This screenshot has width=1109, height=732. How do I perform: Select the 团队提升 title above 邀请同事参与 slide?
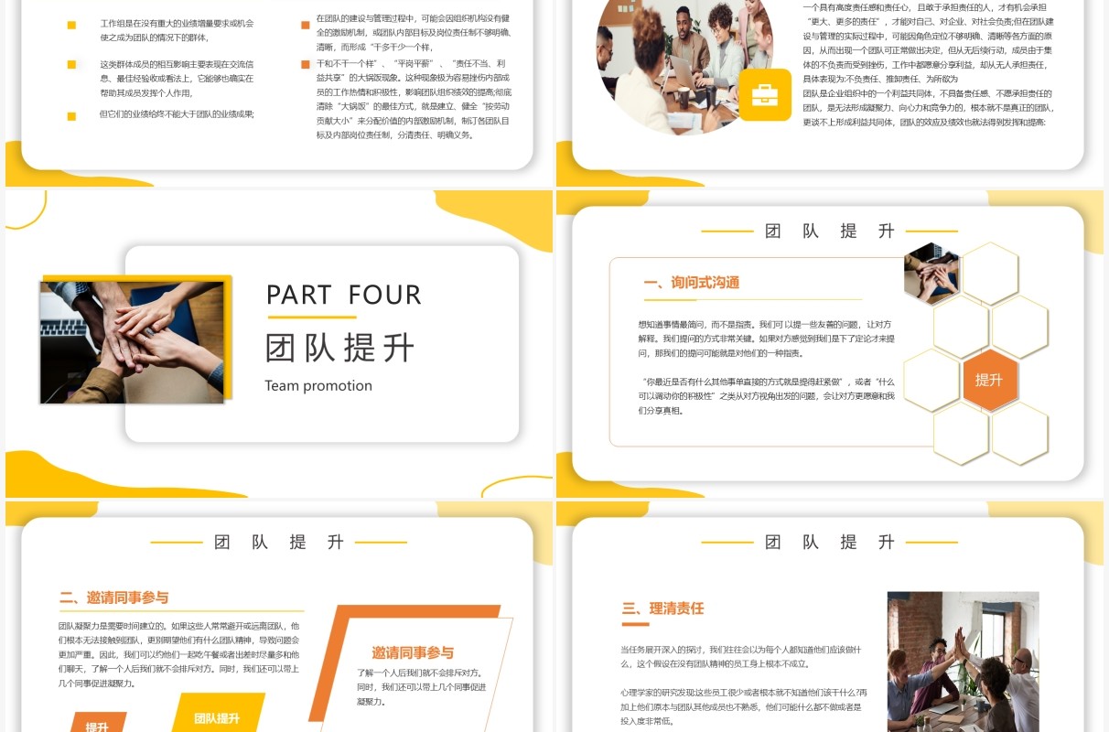(278, 543)
